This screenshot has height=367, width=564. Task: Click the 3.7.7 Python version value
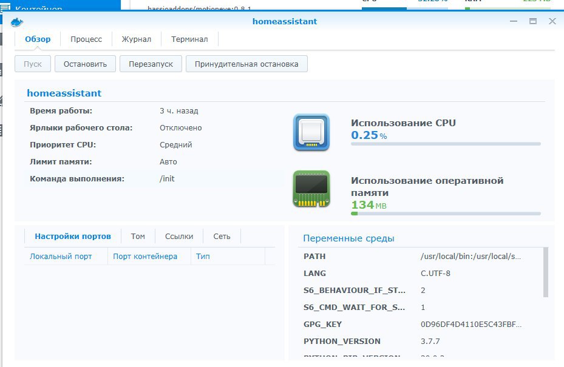430,341
